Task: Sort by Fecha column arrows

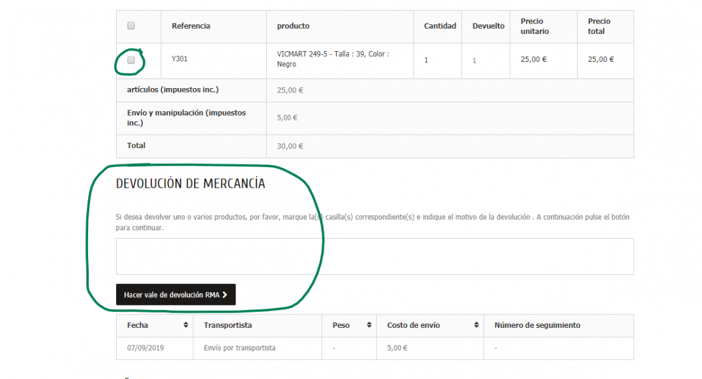Action: pyautogui.click(x=185, y=325)
